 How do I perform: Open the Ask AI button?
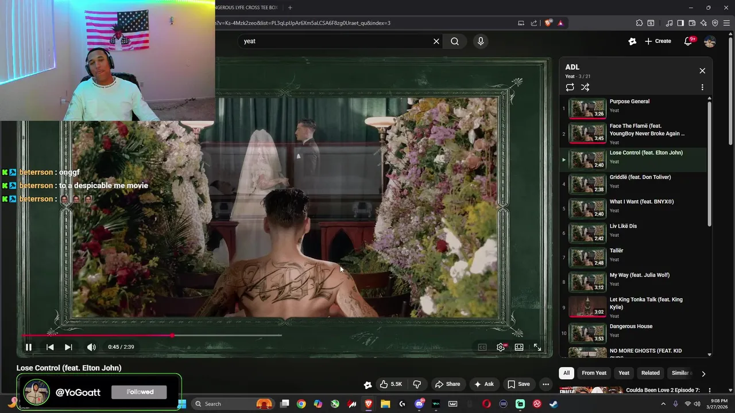point(483,384)
